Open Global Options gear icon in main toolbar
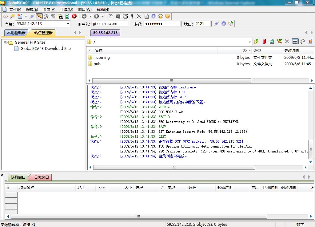Viewport: 315px width, 227px height. [x=154, y=16]
